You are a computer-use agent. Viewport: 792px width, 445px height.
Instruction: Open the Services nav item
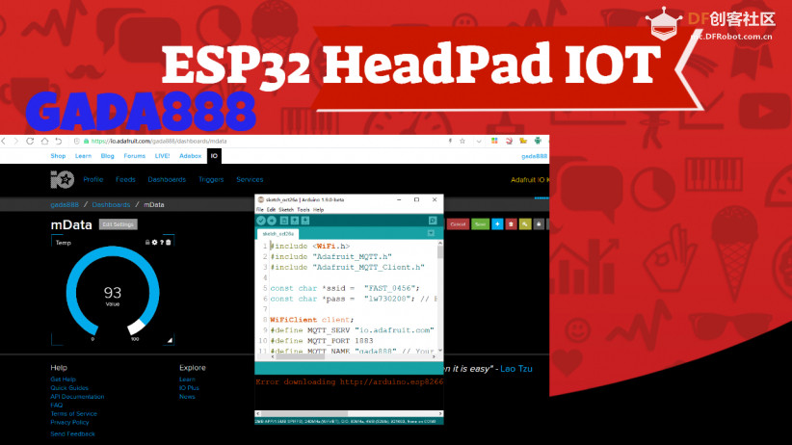pyautogui.click(x=250, y=179)
